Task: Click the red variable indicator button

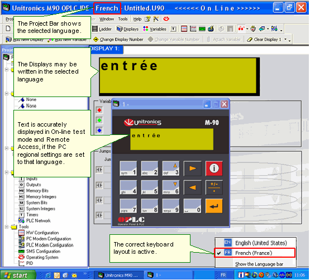Action: pyautogui.click(x=99, y=110)
